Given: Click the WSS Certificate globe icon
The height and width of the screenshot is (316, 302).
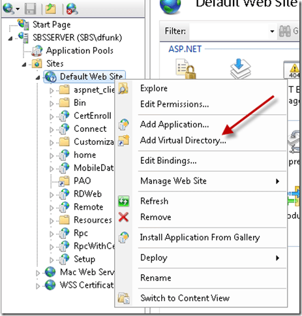Looking at the screenshot, I should (x=50, y=285).
